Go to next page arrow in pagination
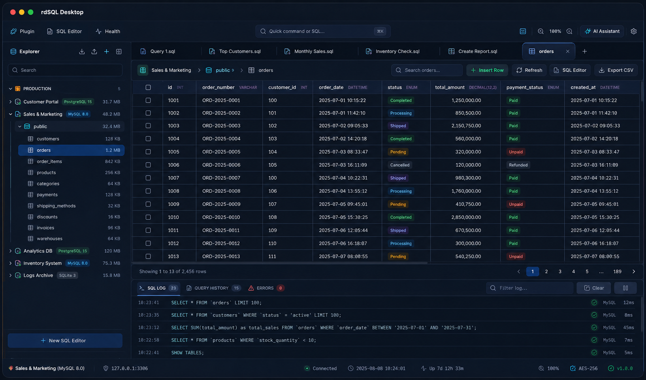Screen dimensions: 646x380 point(633,271)
